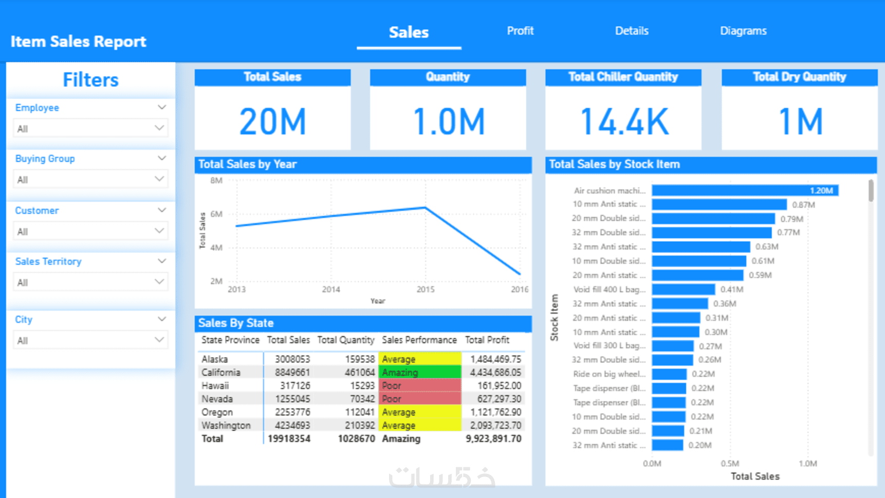Click the Total Sales by Stock Item title
Image resolution: width=885 pixels, height=498 pixels.
(614, 164)
